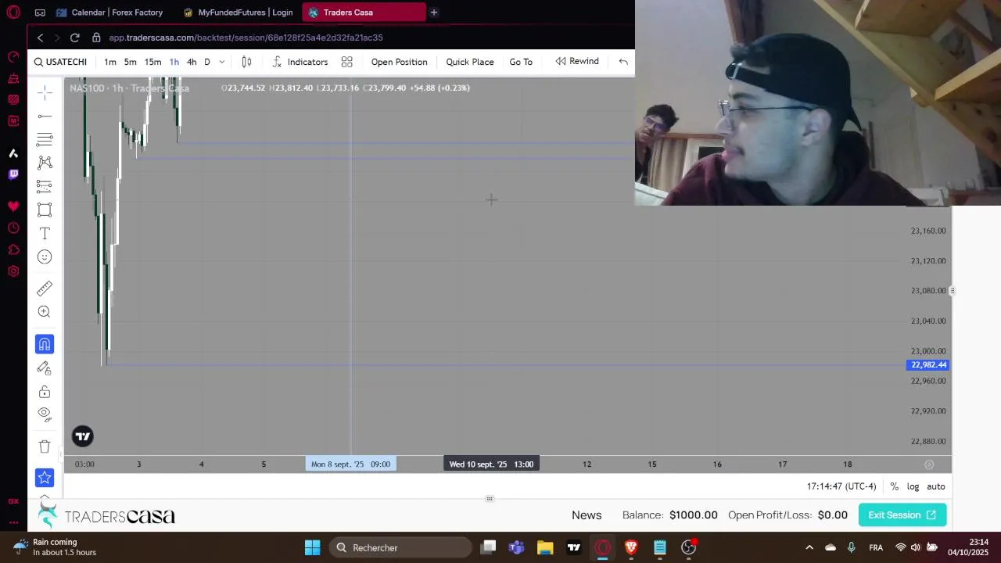The width and height of the screenshot is (1001, 563).
Task: Select the crosshair cursor tool
Action: (x=45, y=93)
